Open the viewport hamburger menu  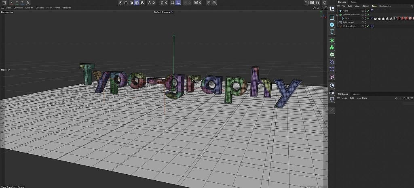[x=3, y=8]
